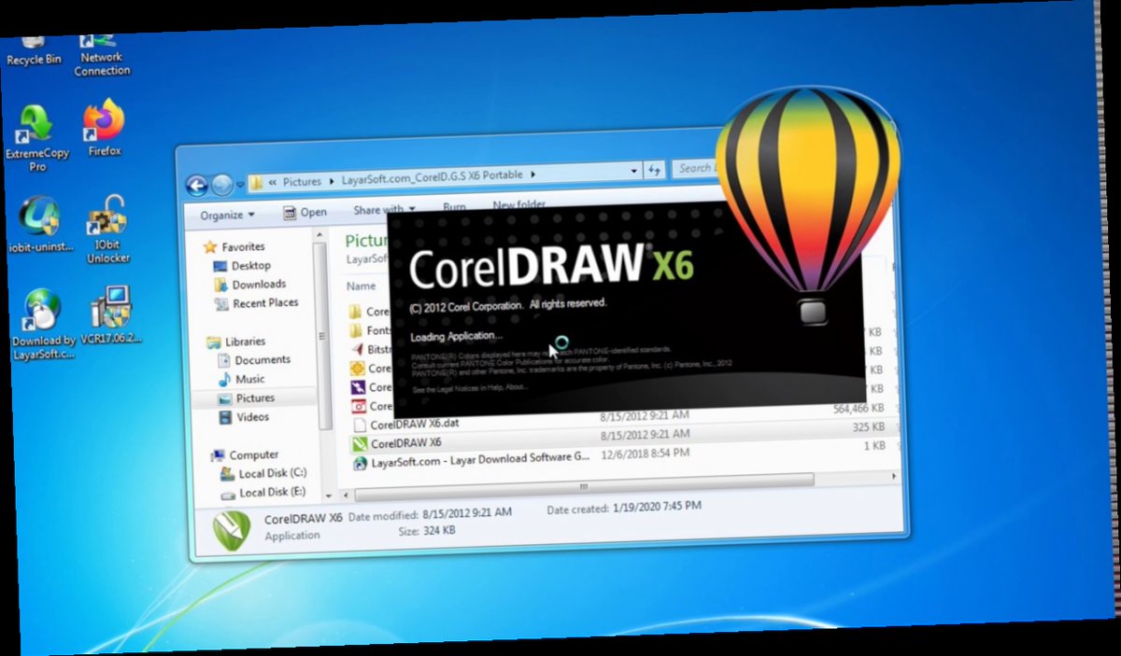Click the LayarSoft.com_CorelD.G.S X6 Portable breadcrumb
1121x656 pixels.
tap(433, 175)
